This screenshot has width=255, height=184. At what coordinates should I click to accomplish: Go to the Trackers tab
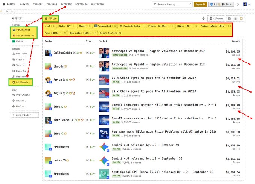[52, 5]
